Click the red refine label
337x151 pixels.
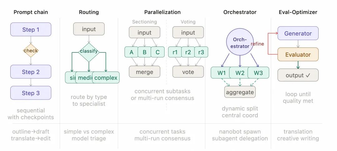[257, 44]
